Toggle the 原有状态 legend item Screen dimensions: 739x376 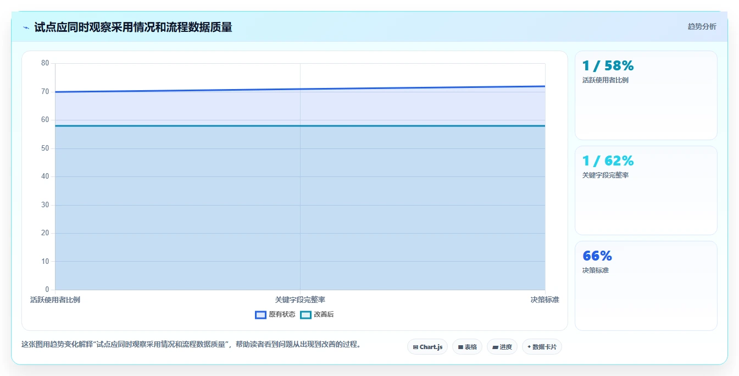[x=275, y=314]
